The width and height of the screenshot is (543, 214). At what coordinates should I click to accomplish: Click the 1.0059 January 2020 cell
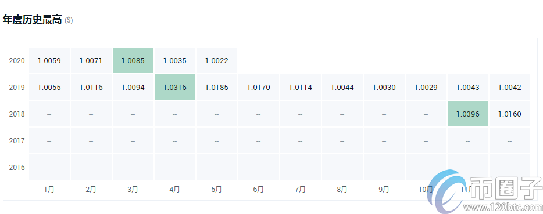[x=49, y=60]
